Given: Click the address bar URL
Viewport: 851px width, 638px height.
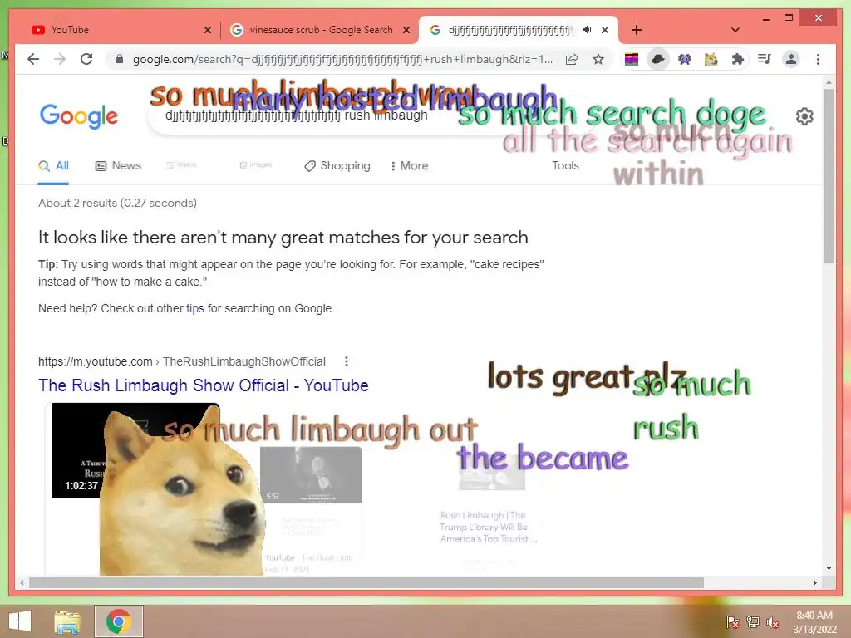Looking at the screenshot, I should pos(342,59).
